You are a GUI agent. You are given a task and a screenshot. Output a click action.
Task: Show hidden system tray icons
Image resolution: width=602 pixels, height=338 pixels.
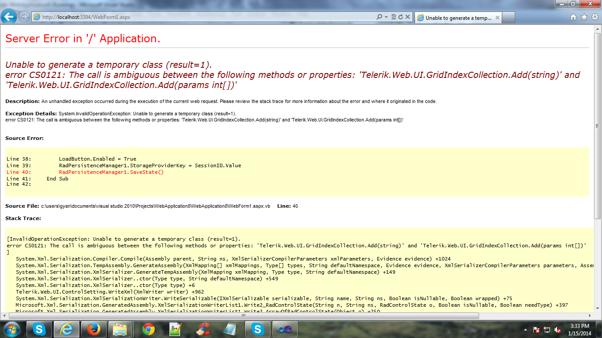(x=525, y=329)
